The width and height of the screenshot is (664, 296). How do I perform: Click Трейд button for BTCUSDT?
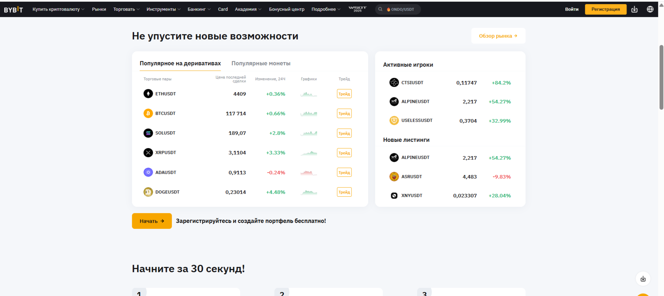pos(344,114)
